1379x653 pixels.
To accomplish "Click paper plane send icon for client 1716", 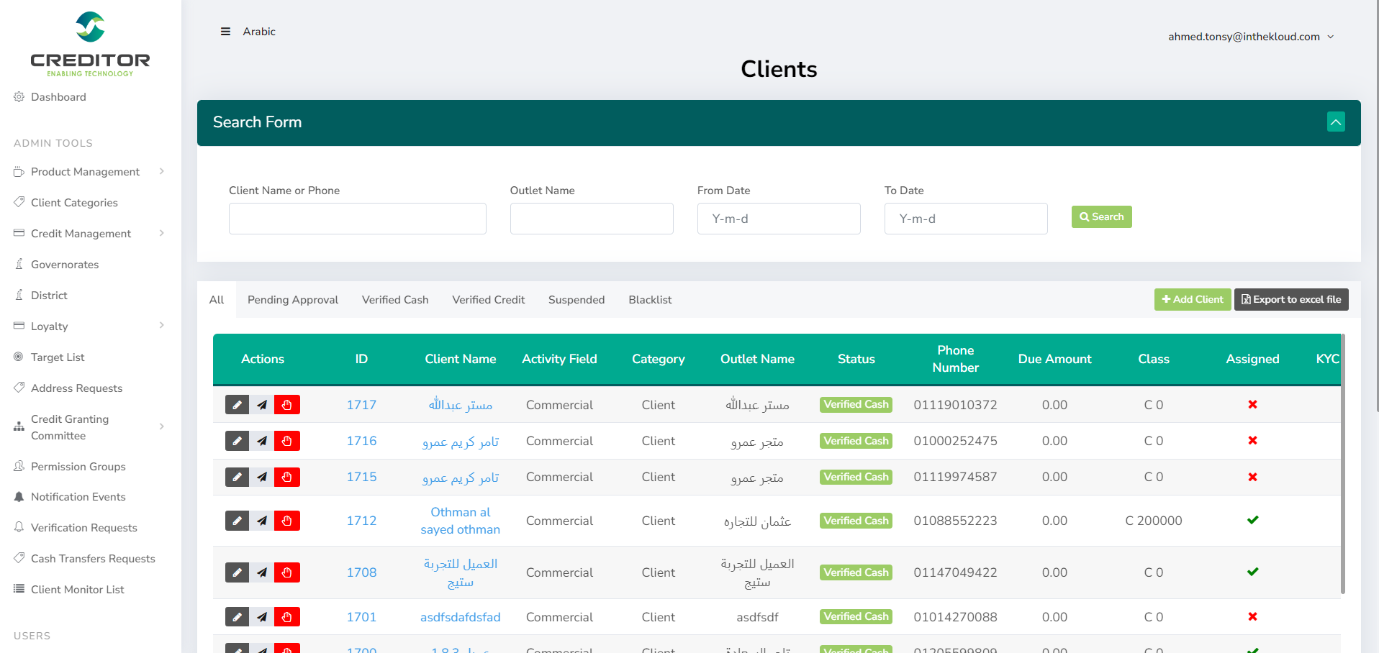I will coord(262,441).
